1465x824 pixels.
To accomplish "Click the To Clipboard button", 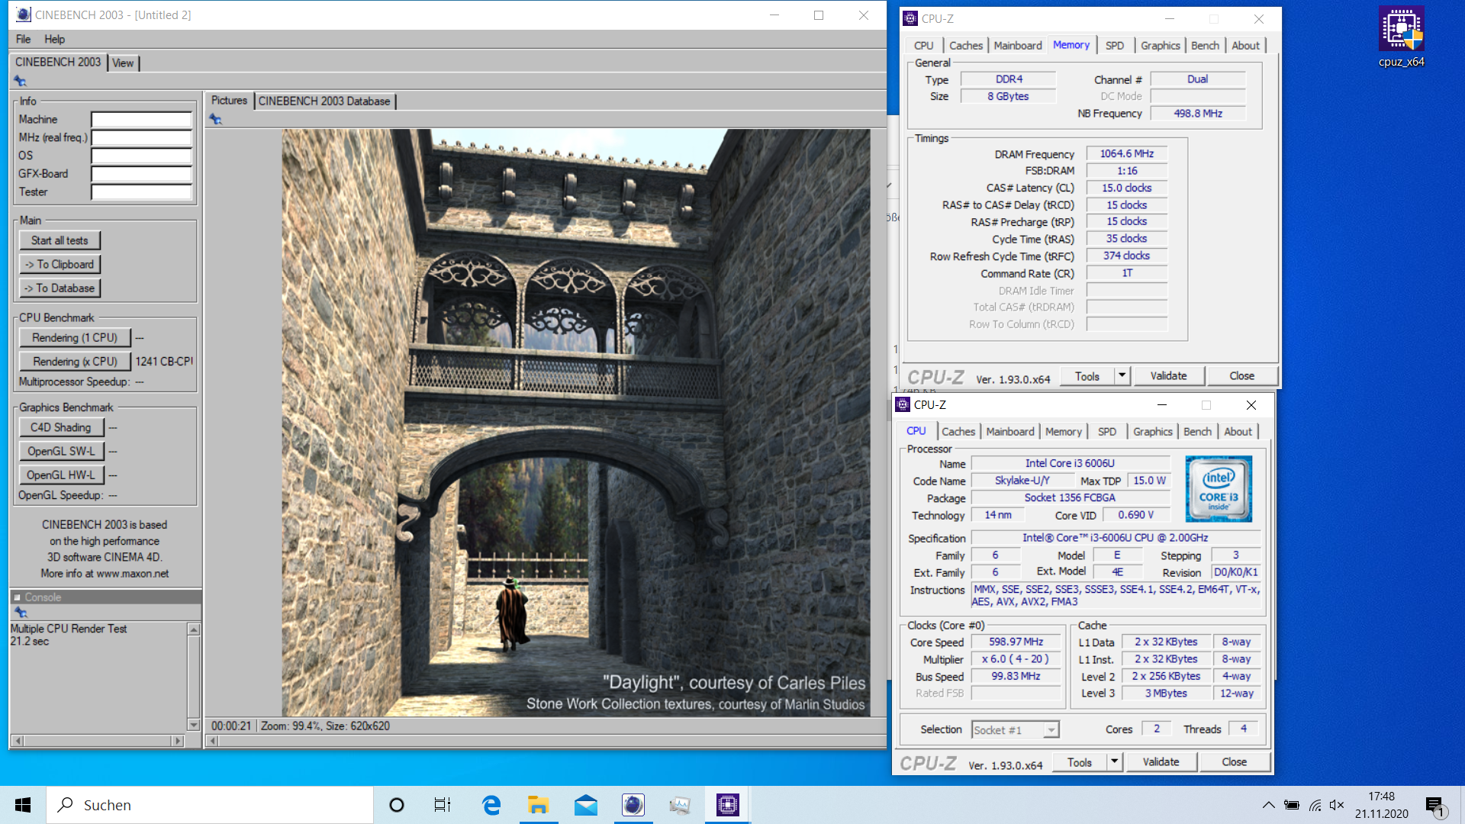I will [60, 264].
